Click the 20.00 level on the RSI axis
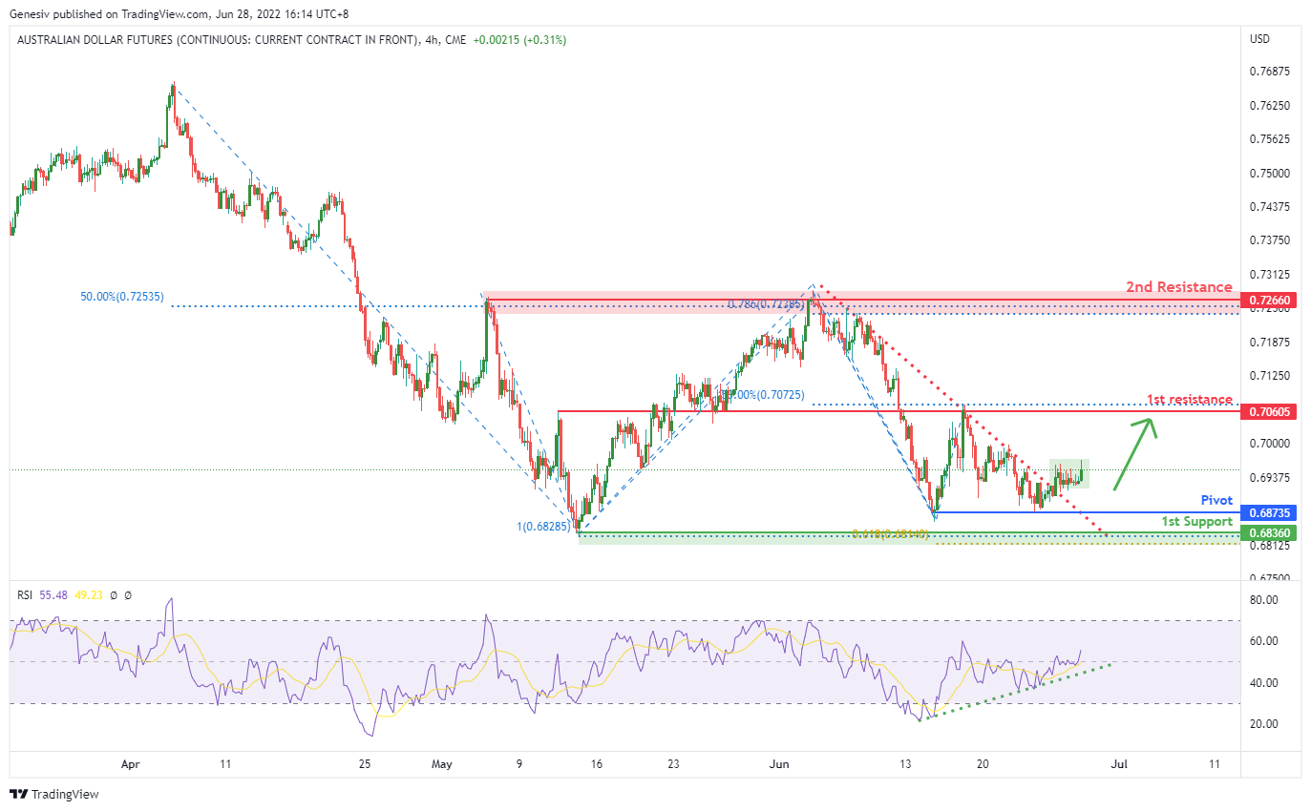 [x=1263, y=723]
